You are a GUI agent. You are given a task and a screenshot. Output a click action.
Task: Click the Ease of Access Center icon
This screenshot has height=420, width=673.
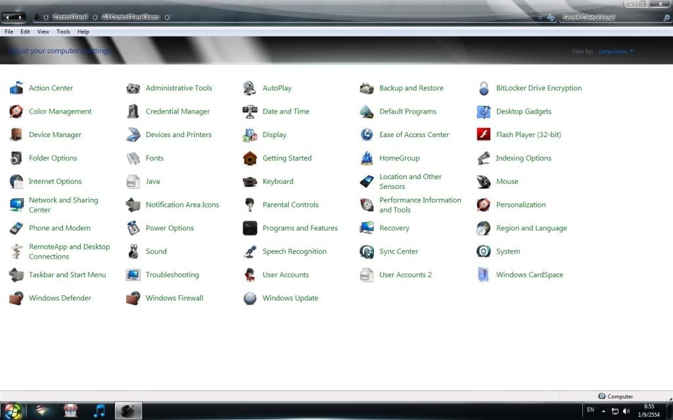click(x=367, y=135)
